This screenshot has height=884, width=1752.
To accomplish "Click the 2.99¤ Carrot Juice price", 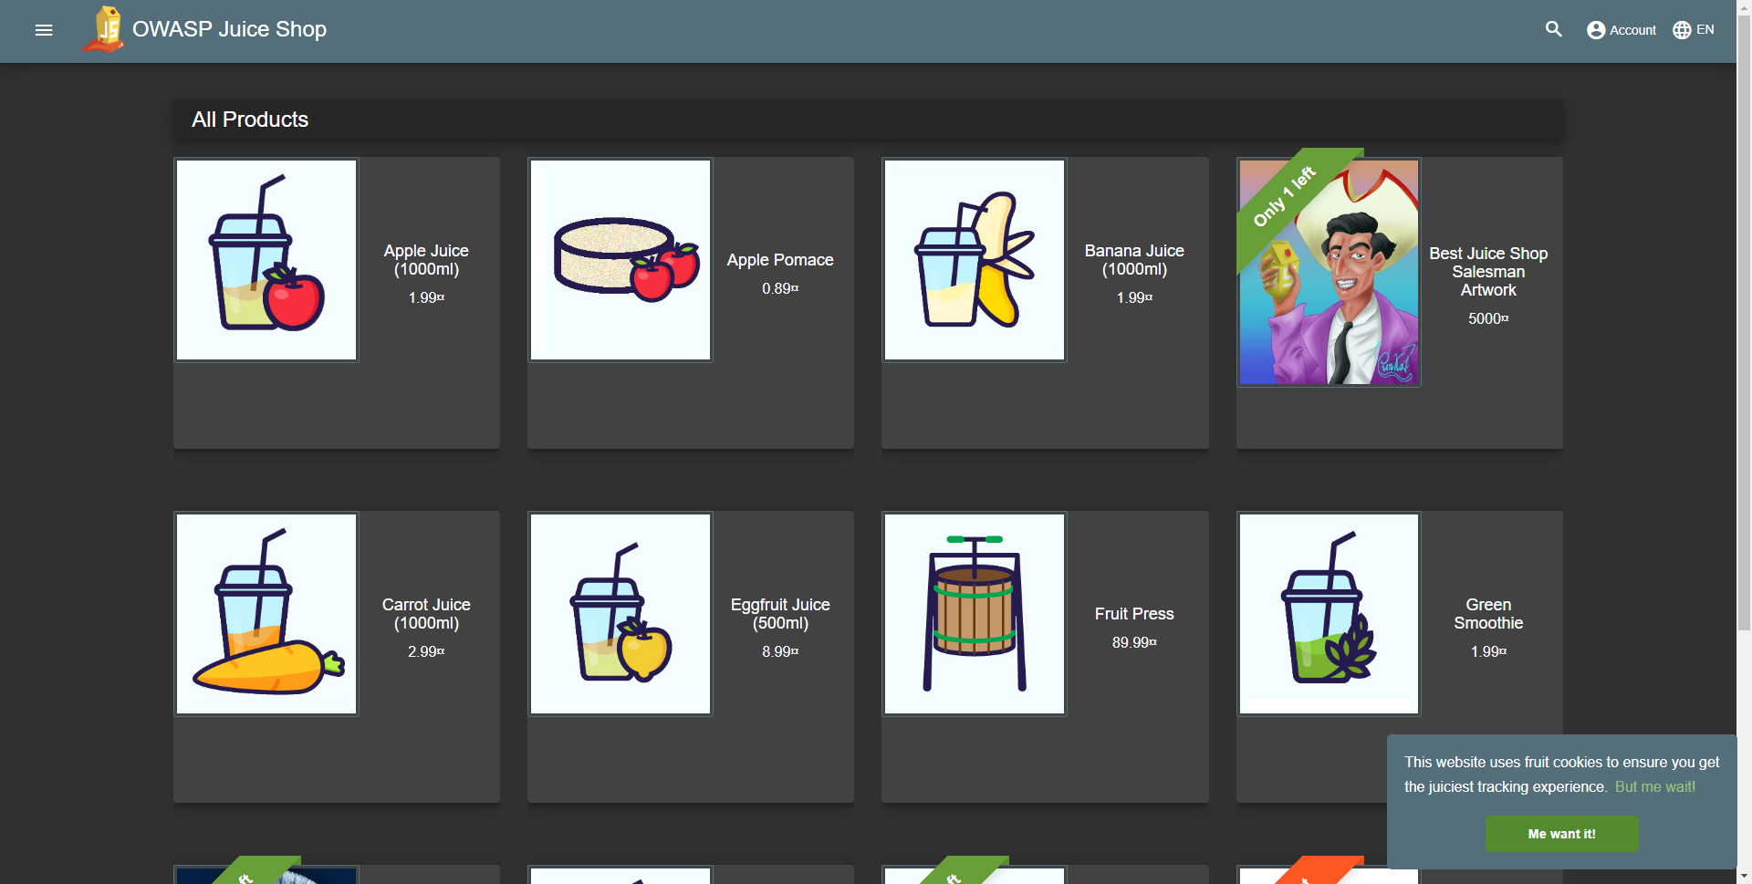I will point(426,651).
